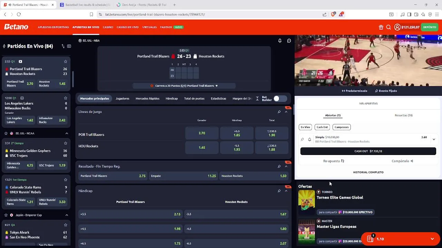Favorite the Japón - Emperor Cup league star
The image size is (442, 248).
click(x=6, y=215)
